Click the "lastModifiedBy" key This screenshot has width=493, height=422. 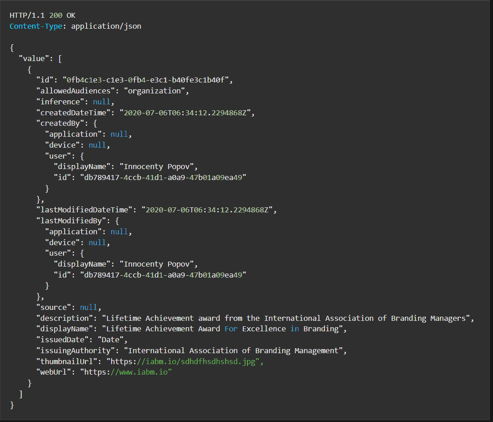72,221
